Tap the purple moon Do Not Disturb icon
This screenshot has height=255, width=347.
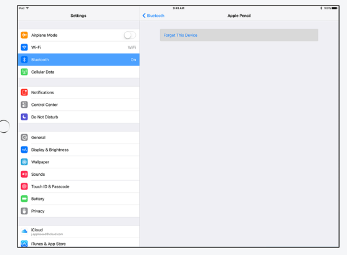(x=24, y=117)
